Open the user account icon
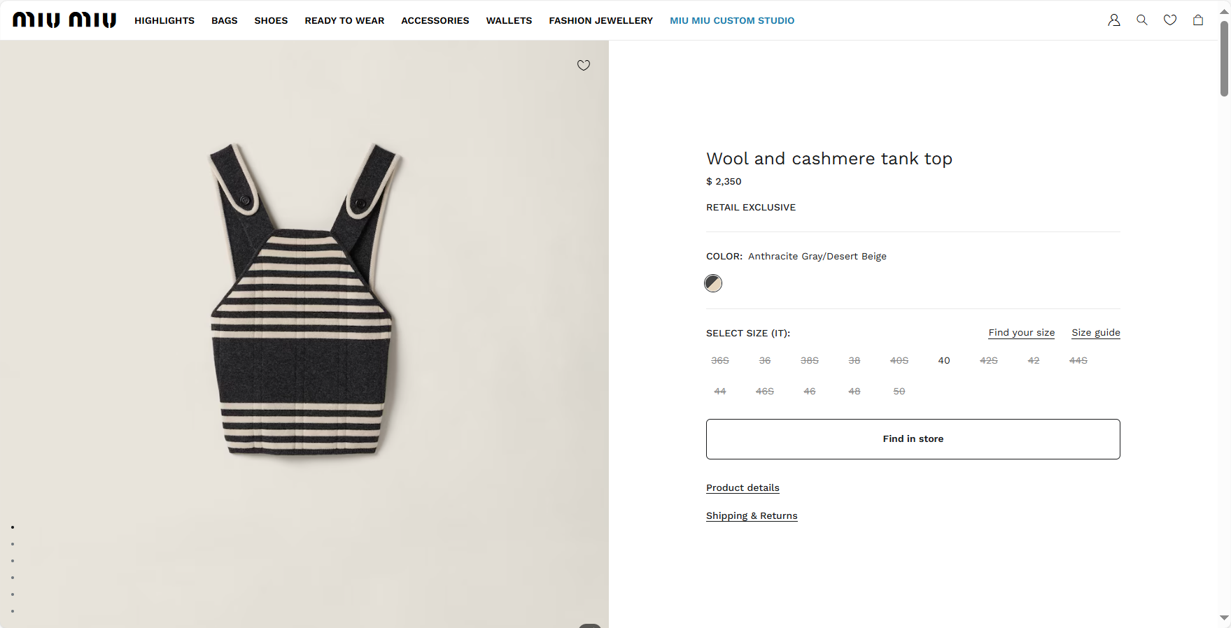 (x=1114, y=20)
